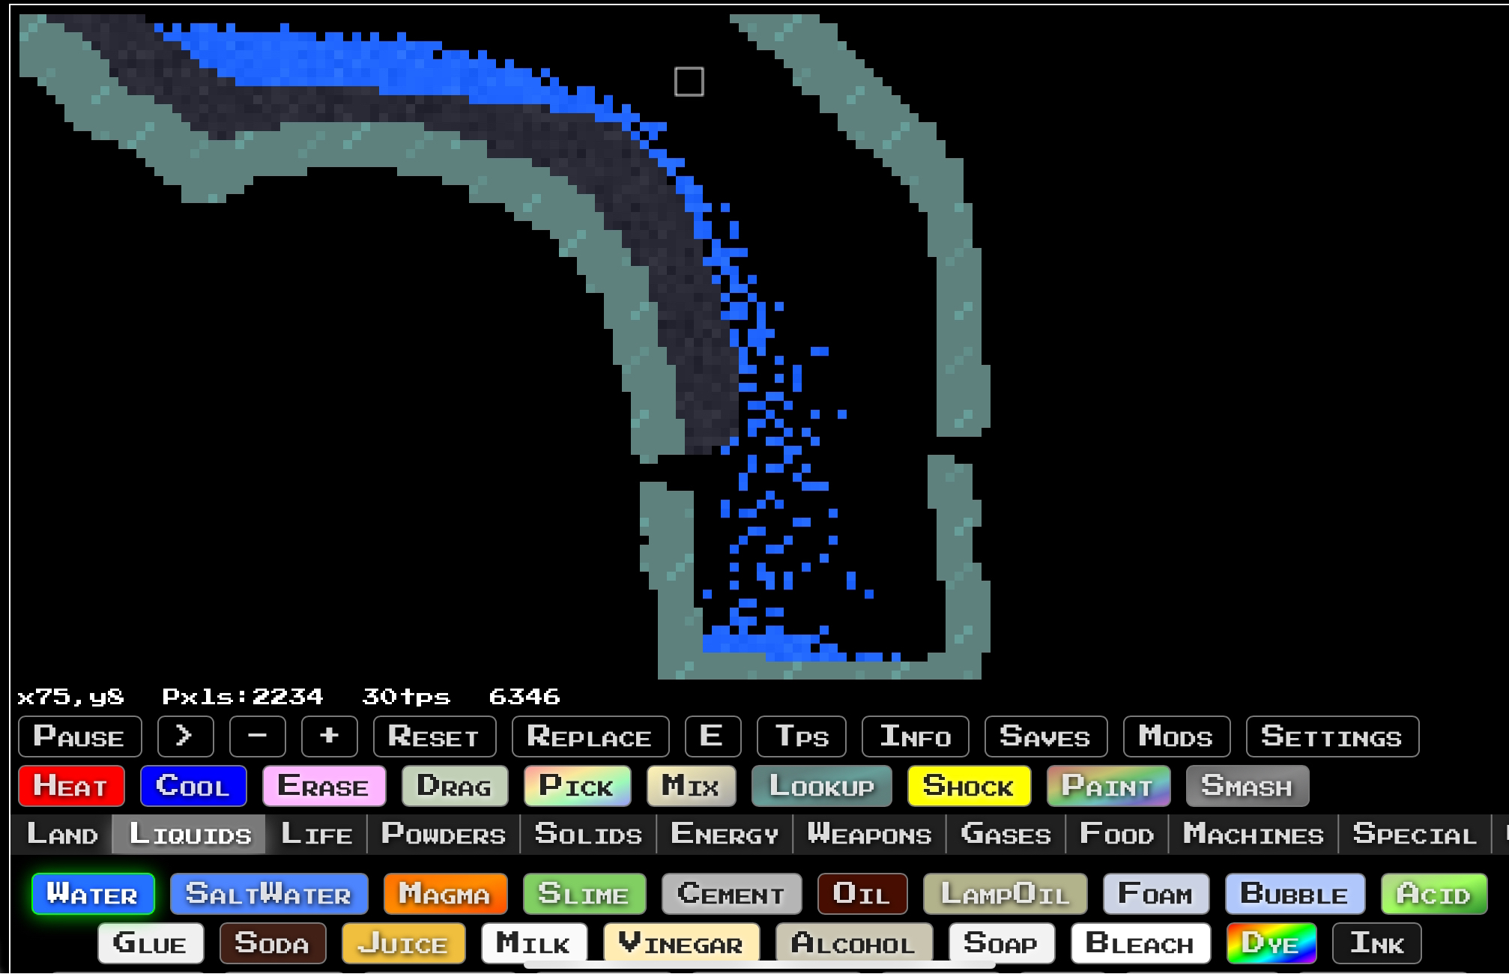The height and width of the screenshot is (974, 1509).
Task: Decrease brush size with minus button
Action: pos(257,736)
